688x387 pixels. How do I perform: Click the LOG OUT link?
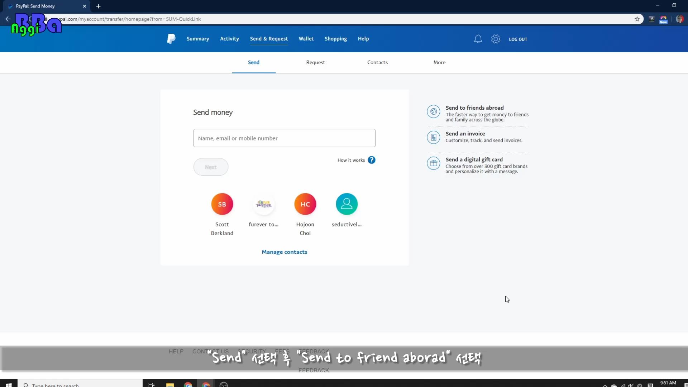tap(518, 39)
